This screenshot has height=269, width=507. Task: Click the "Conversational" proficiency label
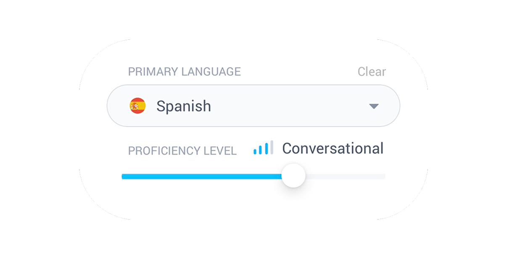333,148
